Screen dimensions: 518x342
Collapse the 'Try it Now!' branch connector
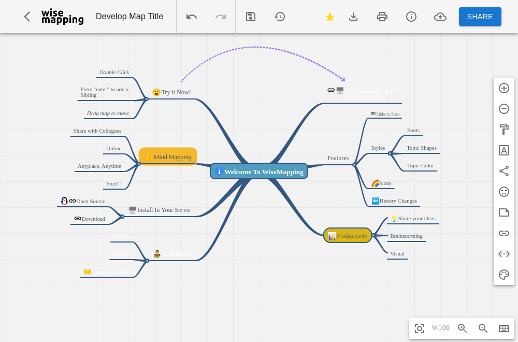click(x=147, y=99)
